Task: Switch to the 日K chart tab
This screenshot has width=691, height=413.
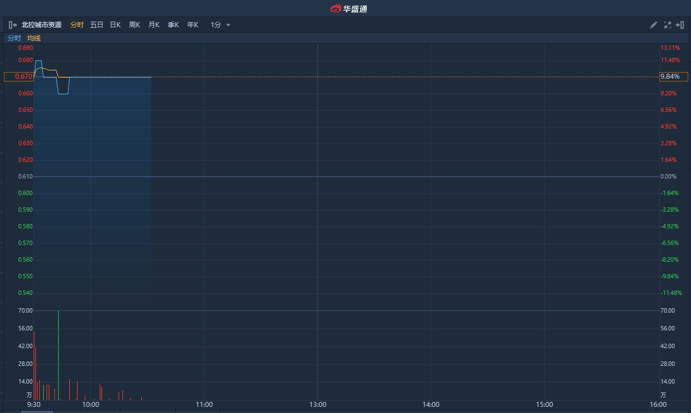Action: (115, 25)
